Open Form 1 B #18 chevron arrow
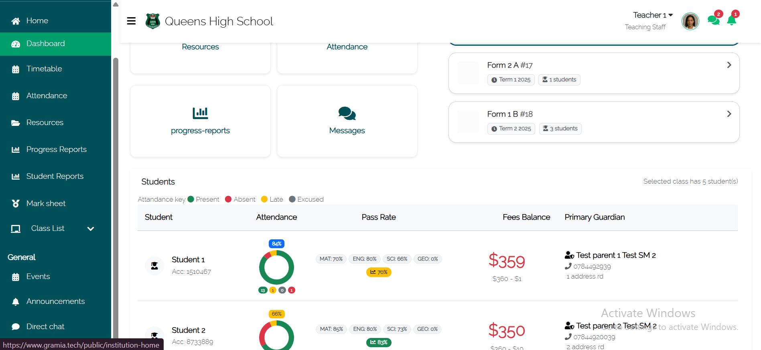This screenshot has width=761, height=350. (729, 114)
